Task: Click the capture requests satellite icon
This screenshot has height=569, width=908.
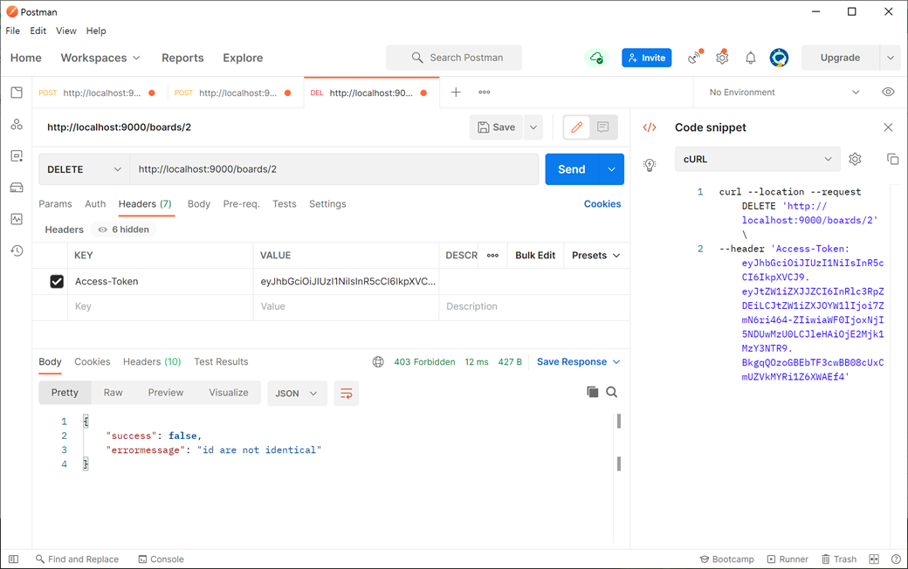Action: coord(695,58)
